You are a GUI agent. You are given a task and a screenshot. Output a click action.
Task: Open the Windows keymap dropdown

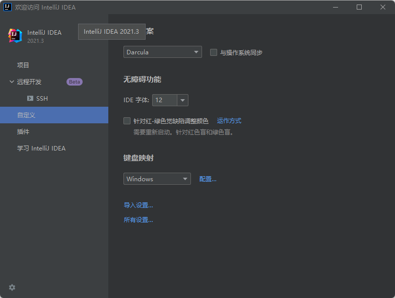point(157,179)
